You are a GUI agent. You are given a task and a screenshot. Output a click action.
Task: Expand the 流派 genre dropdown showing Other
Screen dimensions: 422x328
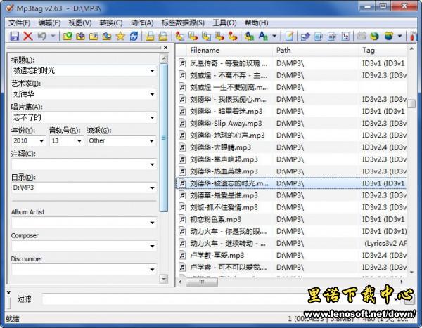pyautogui.click(x=152, y=141)
